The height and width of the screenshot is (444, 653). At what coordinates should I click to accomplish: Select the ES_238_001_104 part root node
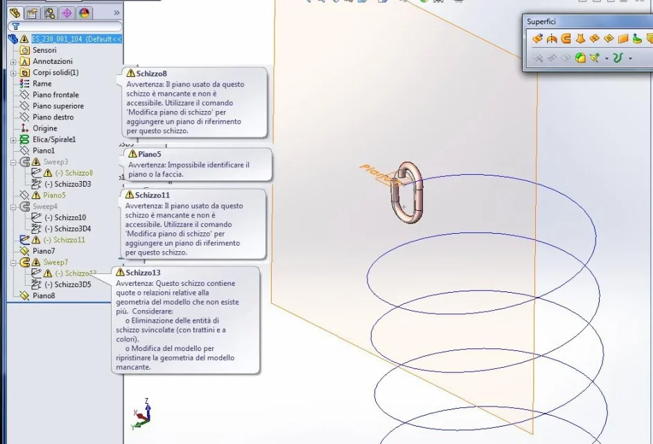coord(76,39)
